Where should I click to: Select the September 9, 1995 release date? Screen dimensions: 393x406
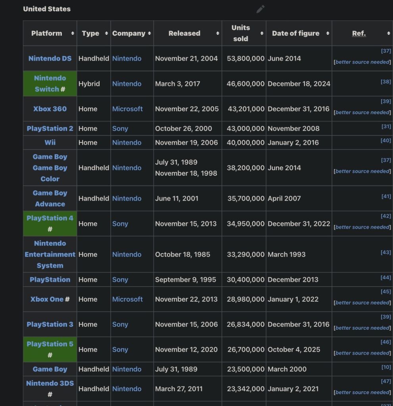[x=186, y=280]
